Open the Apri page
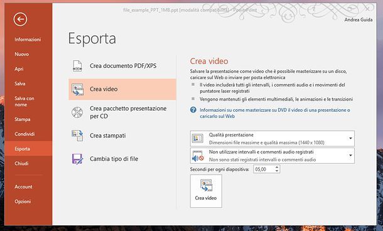Screen dimensions: 383x231 click(x=19, y=69)
